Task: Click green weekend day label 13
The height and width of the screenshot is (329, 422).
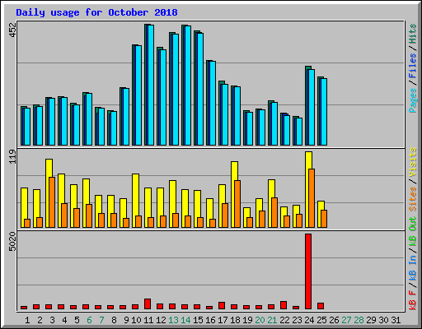Action: (173, 320)
